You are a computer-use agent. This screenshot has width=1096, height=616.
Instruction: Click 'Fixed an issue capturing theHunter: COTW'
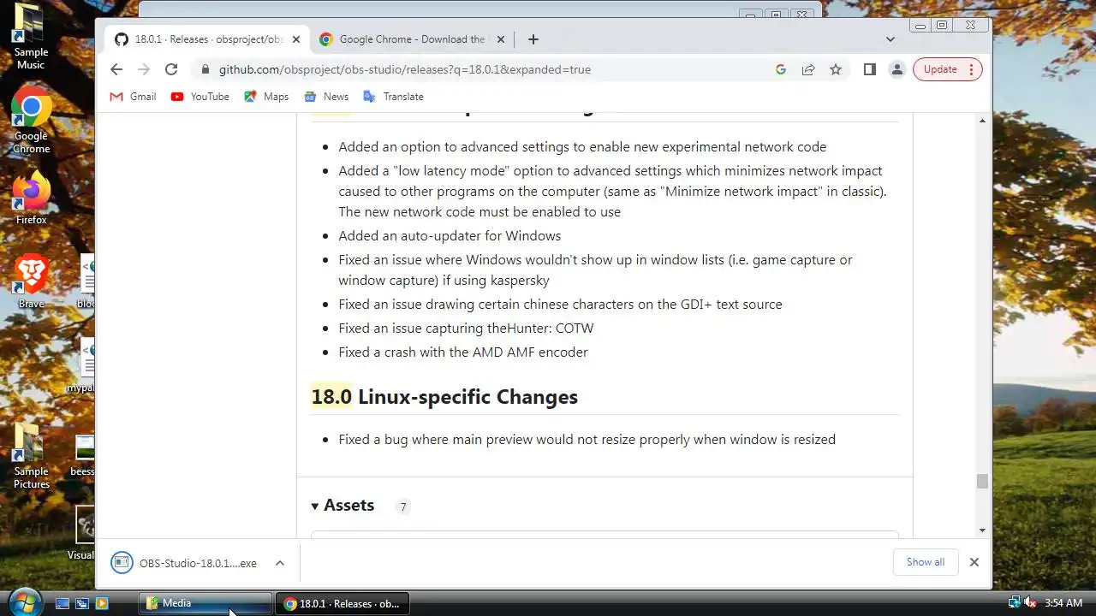click(466, 328)
